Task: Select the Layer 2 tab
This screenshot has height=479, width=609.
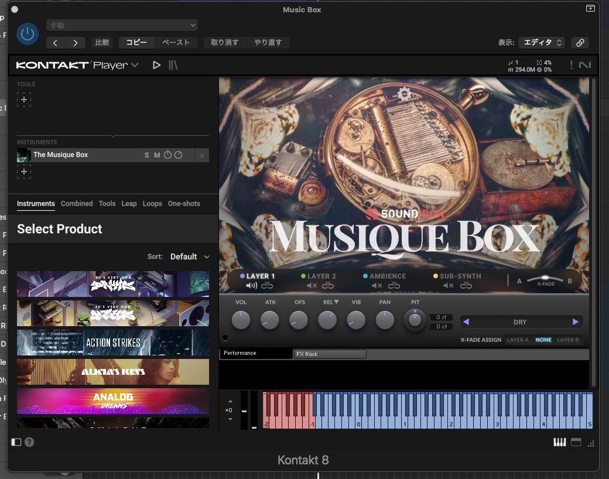Action: [x=318, y=276]
